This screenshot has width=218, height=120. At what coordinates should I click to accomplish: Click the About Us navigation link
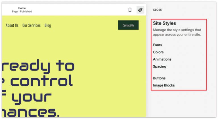click(x=12, y=25)
